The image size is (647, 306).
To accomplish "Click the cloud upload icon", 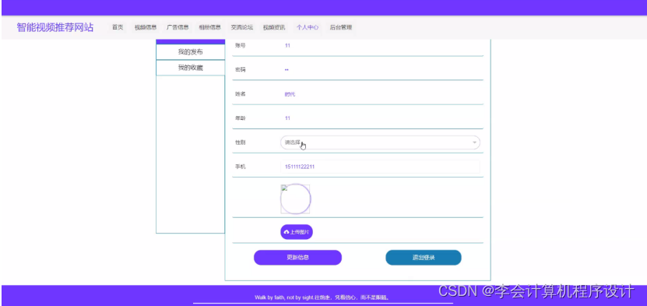I will point(287,232).
